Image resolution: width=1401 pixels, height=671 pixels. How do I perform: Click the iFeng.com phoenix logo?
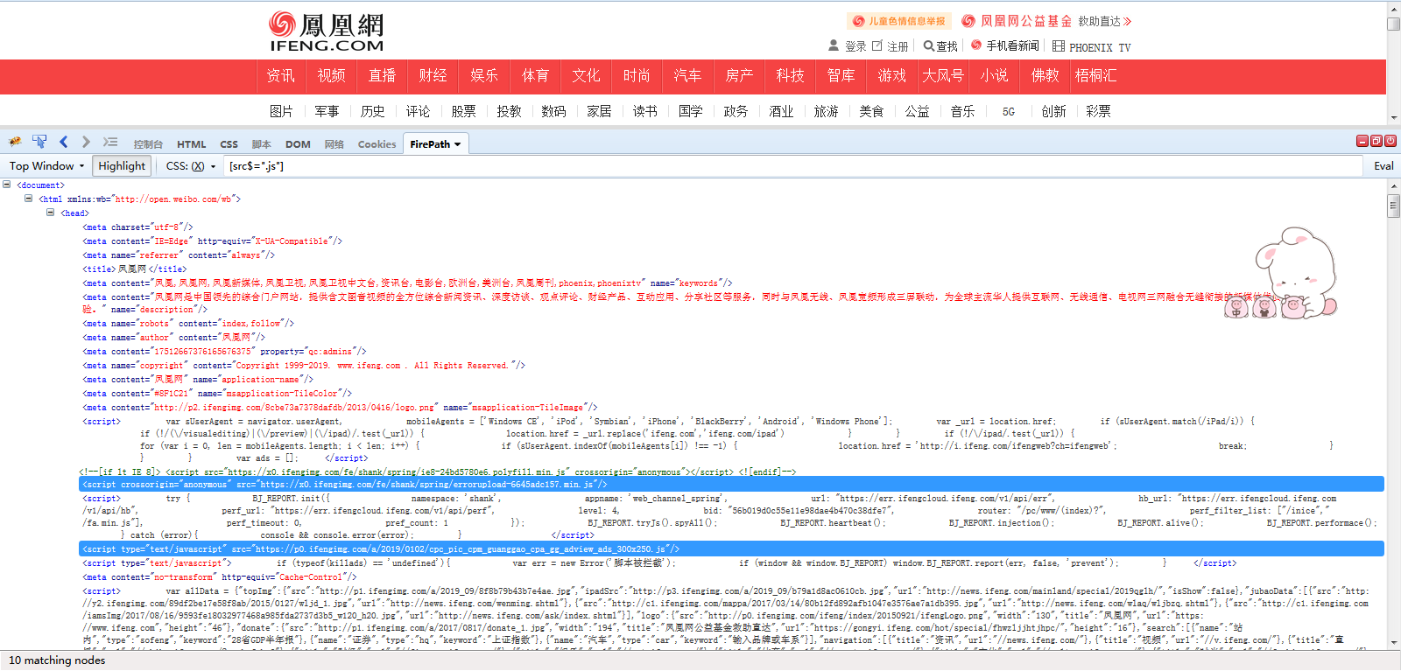click(326, 31)
